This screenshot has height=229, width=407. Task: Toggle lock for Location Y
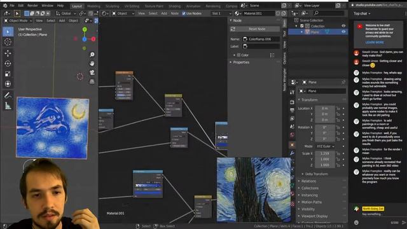click(338, 114)
